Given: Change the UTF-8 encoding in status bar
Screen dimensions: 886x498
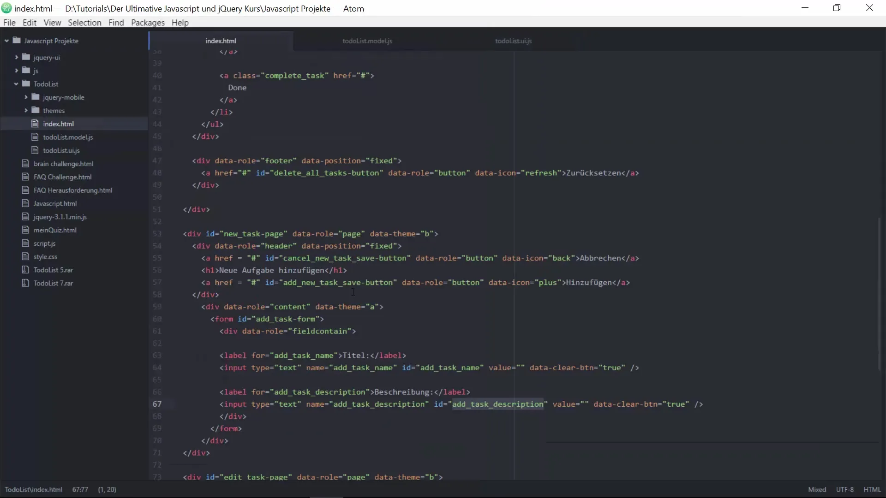Looking at the screenshot, I should click(845, 490).
